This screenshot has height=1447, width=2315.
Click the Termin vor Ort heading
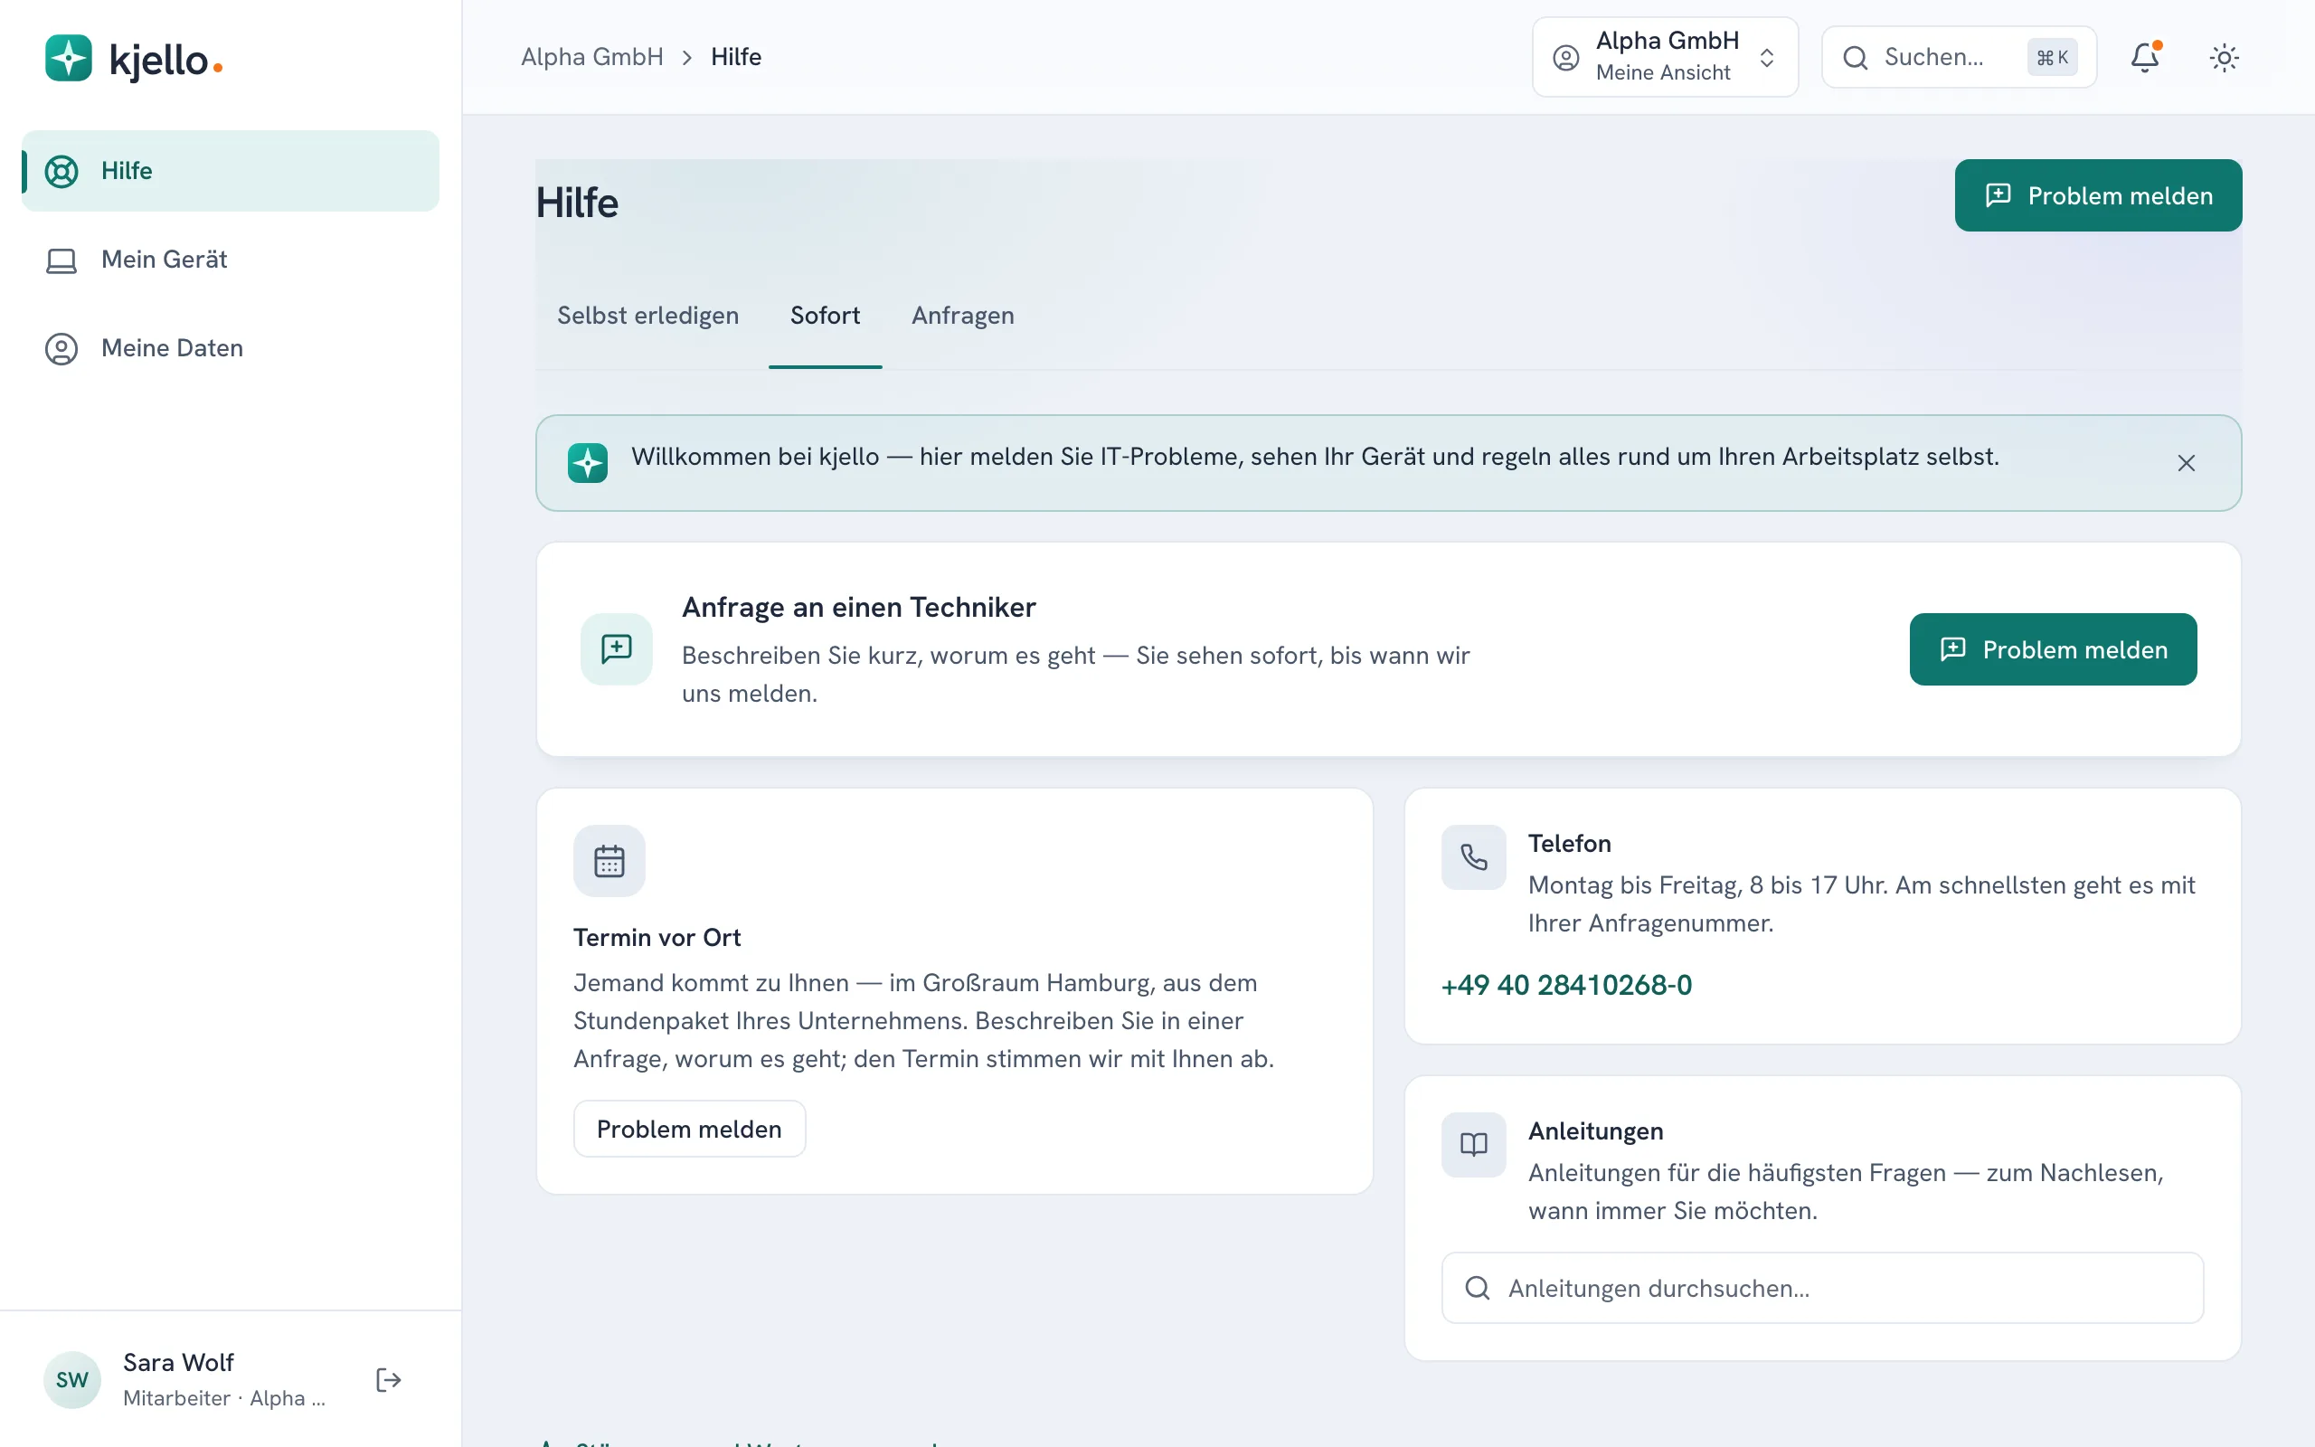pyautogui.click(x=657, y=937)
